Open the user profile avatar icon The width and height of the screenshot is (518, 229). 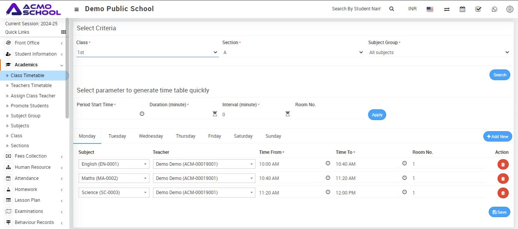(510, 9)
